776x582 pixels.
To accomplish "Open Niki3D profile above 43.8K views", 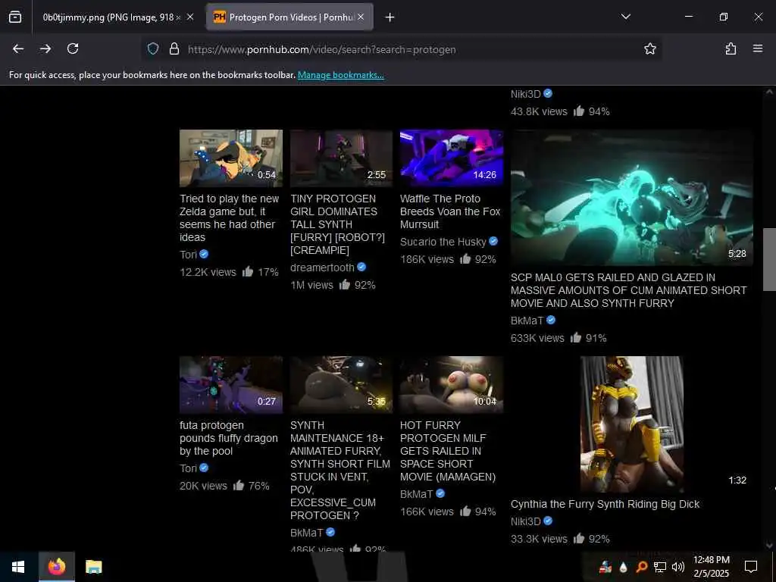I will [x=526, y=94].
